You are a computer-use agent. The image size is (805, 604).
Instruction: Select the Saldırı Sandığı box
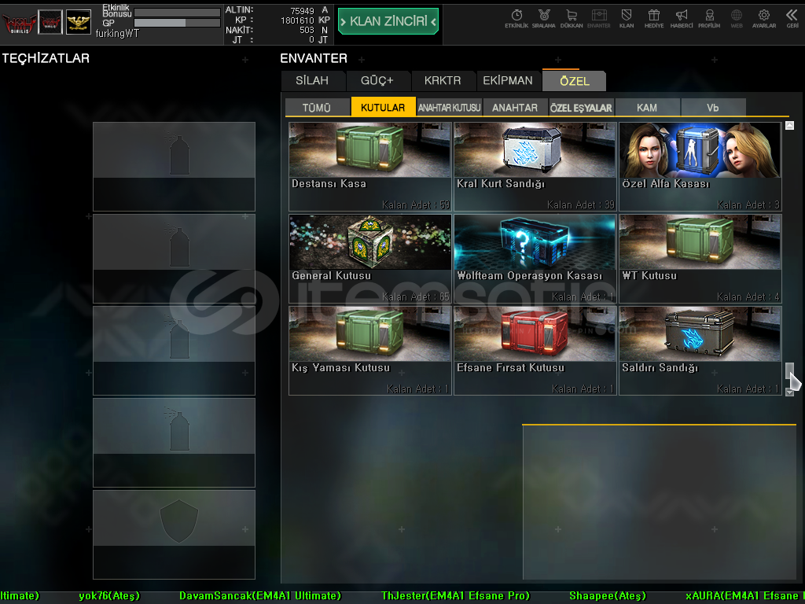[x=700, y=351]
